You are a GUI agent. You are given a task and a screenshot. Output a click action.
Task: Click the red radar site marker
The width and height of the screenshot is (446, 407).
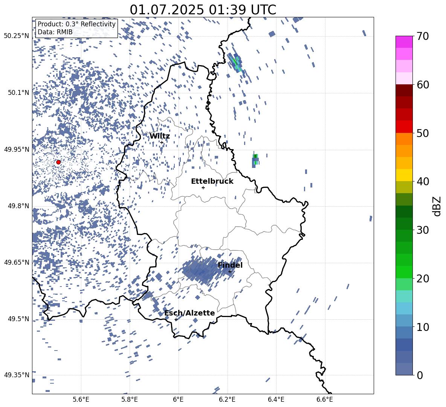click(x=58, y=162)
